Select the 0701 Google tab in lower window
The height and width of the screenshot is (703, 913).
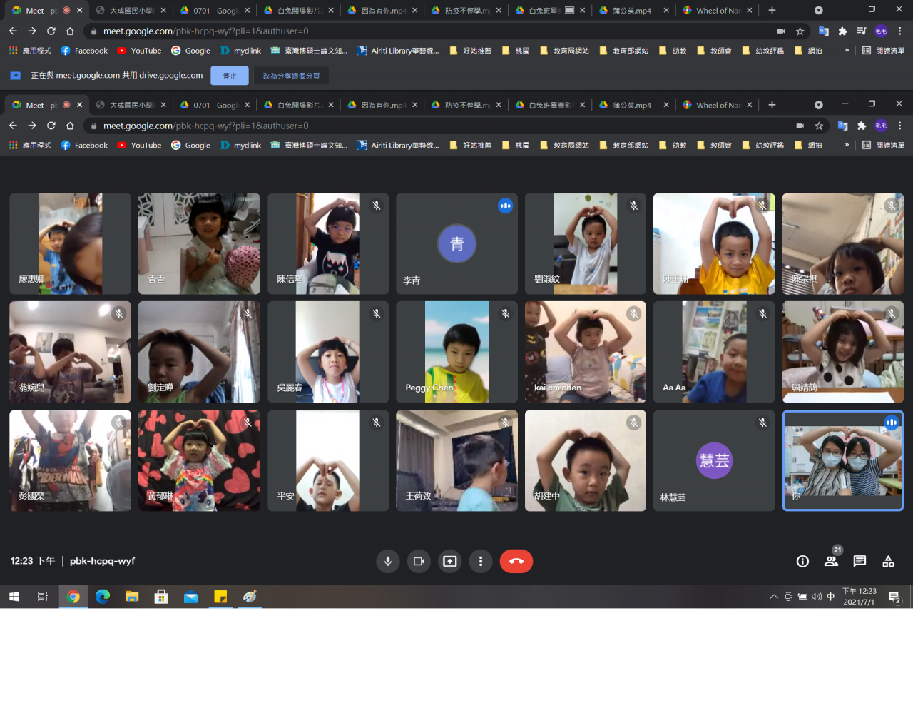pyautogui.click(x=214, y=105)
